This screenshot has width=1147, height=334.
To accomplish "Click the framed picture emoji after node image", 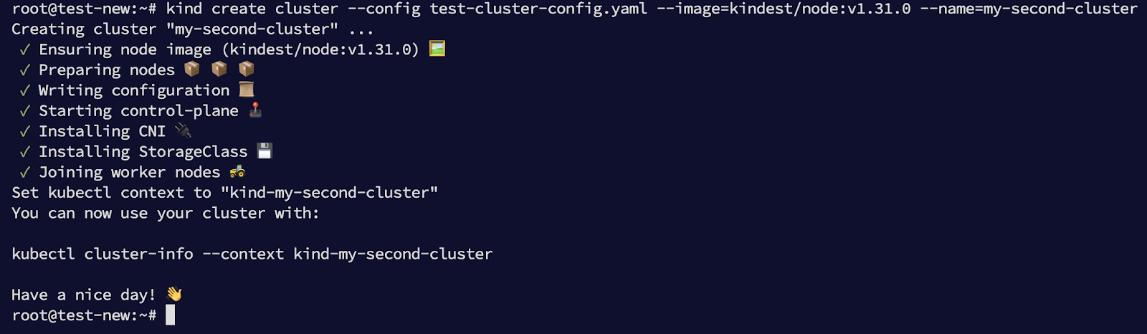I will pos(437,49).
